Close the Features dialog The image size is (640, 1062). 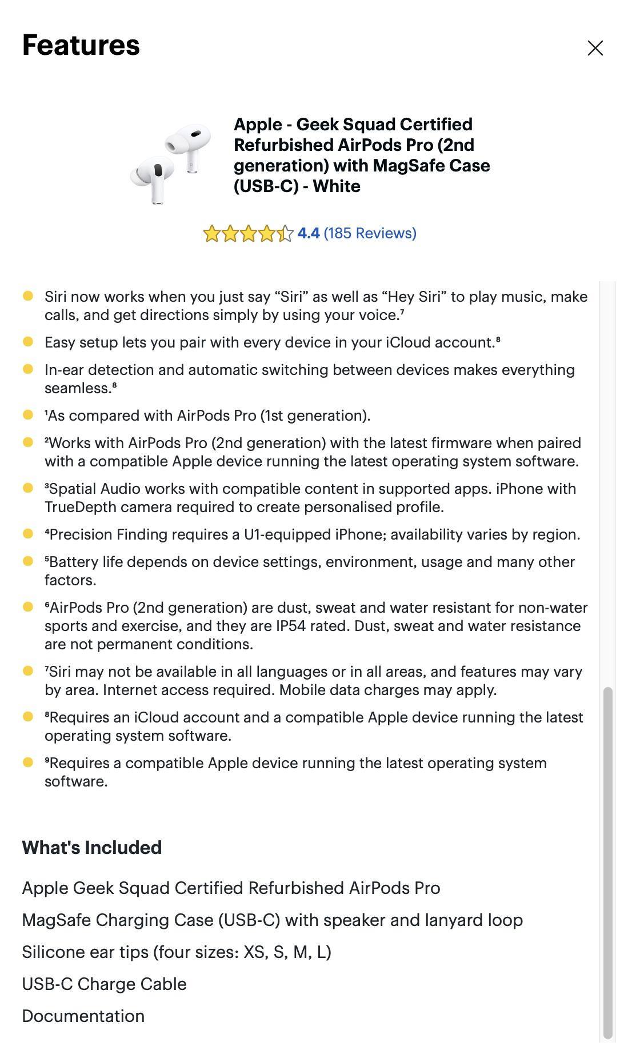tap(596, 48)
